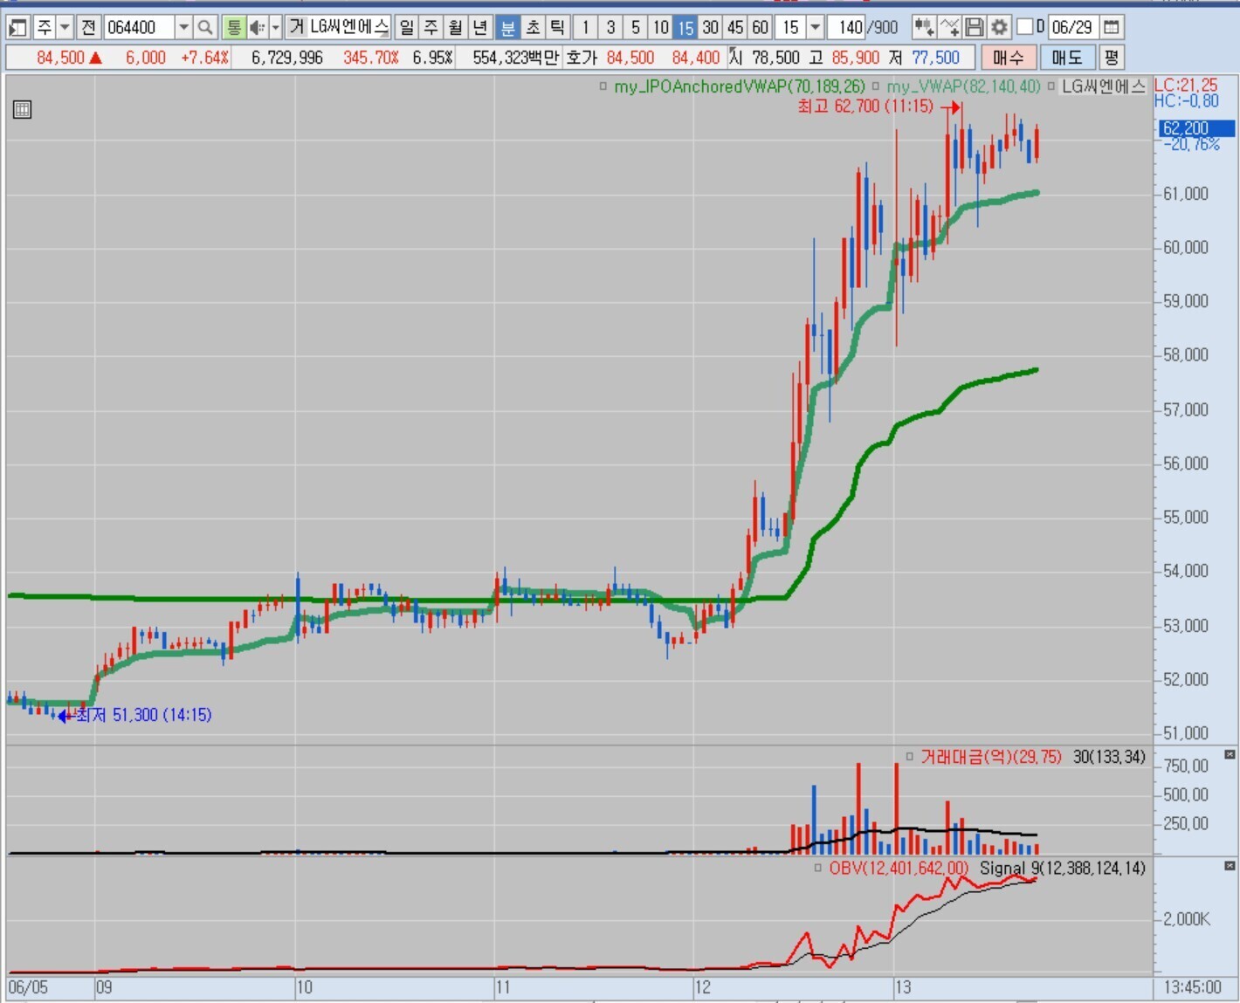Screen dimensions: 1240x1003
Task: Expand the stock code history dropdown
Action: 183,28
